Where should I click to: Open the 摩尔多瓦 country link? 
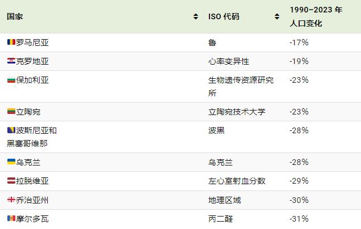(32, 219)
